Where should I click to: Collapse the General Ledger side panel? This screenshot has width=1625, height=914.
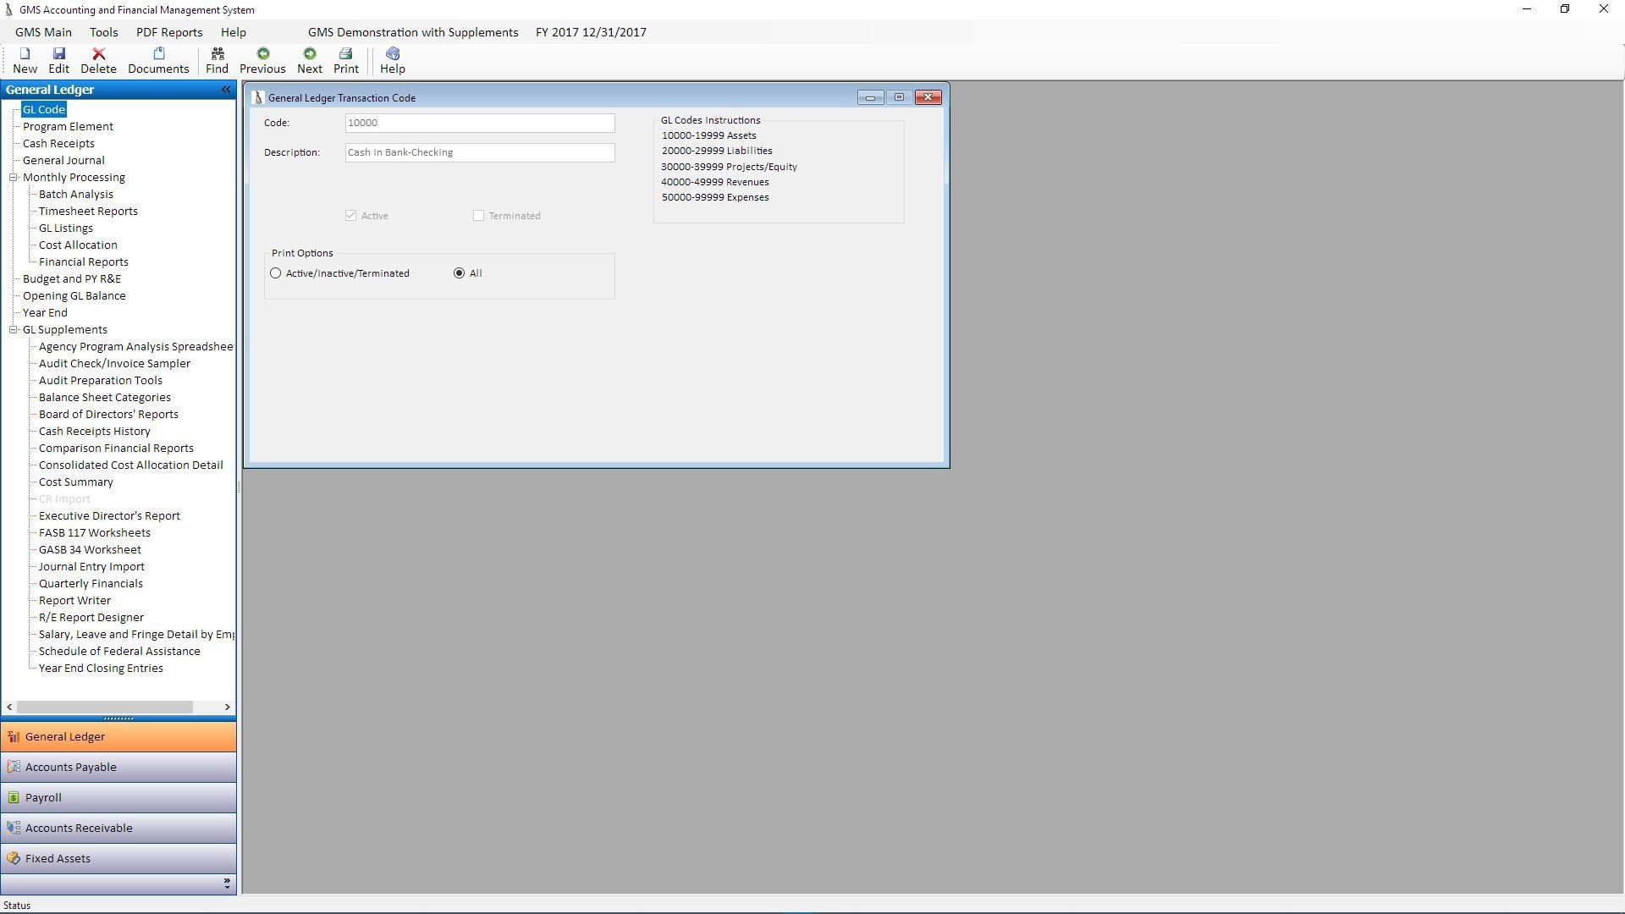coord(226,90)
